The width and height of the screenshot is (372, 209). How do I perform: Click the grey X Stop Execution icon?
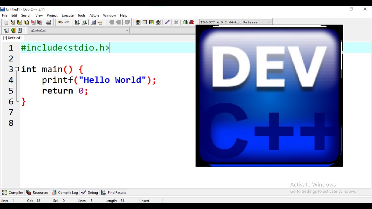[x=176, y=22]
